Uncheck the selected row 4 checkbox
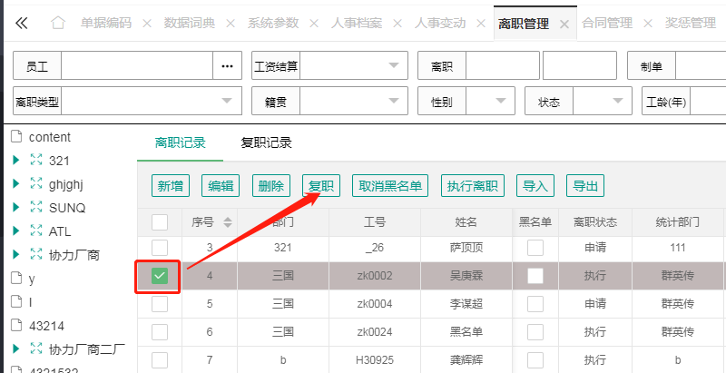 pos(160,276)
